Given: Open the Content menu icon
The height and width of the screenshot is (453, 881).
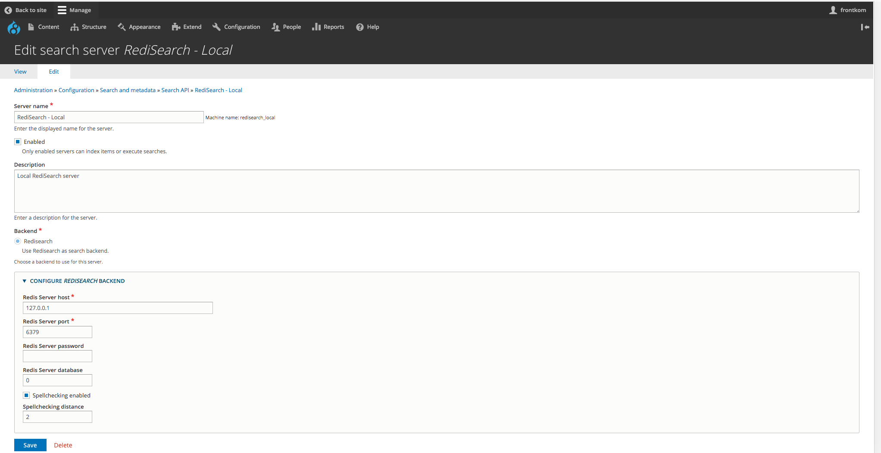Looking at the screenshot, I should pos(31,27).
